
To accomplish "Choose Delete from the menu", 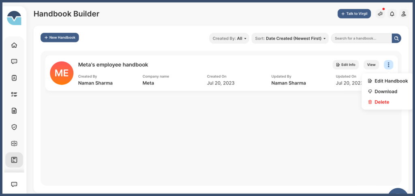I will (379, 102).
